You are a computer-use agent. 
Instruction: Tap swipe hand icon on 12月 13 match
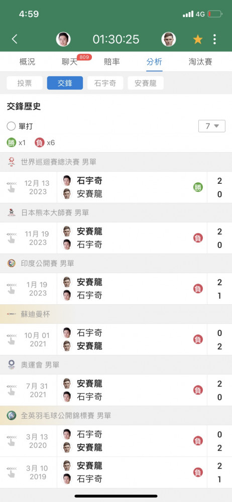pyautogui.click(x=11, y=187)
